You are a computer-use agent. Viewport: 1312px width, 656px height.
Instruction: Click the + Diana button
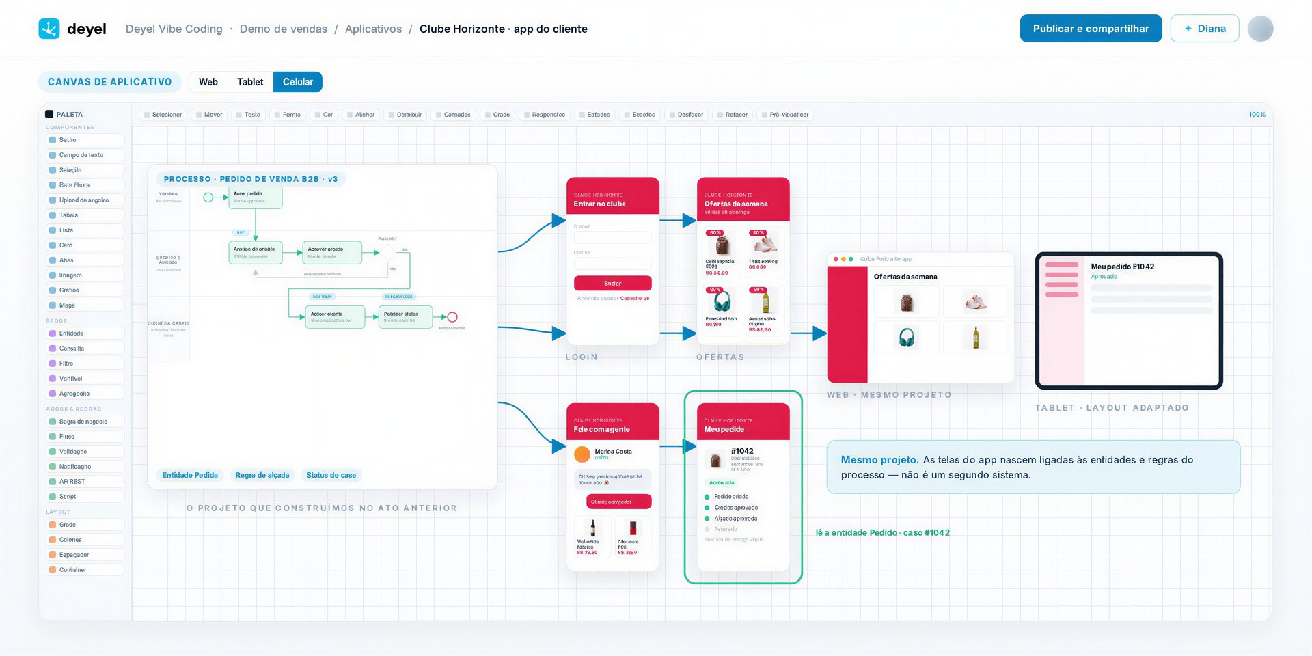[1205, 29]
